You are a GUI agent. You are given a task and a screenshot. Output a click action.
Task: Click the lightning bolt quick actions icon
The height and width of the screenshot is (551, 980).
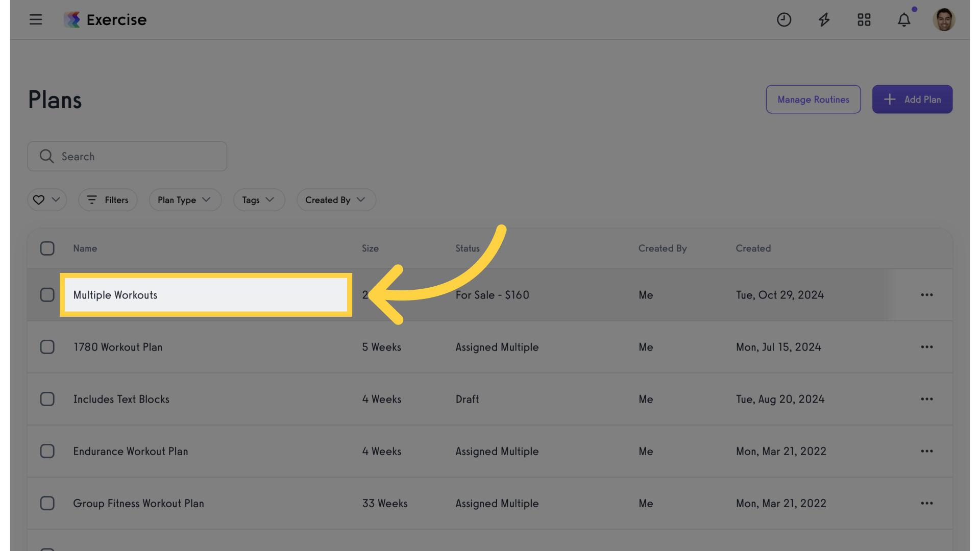tap(824, 20)
